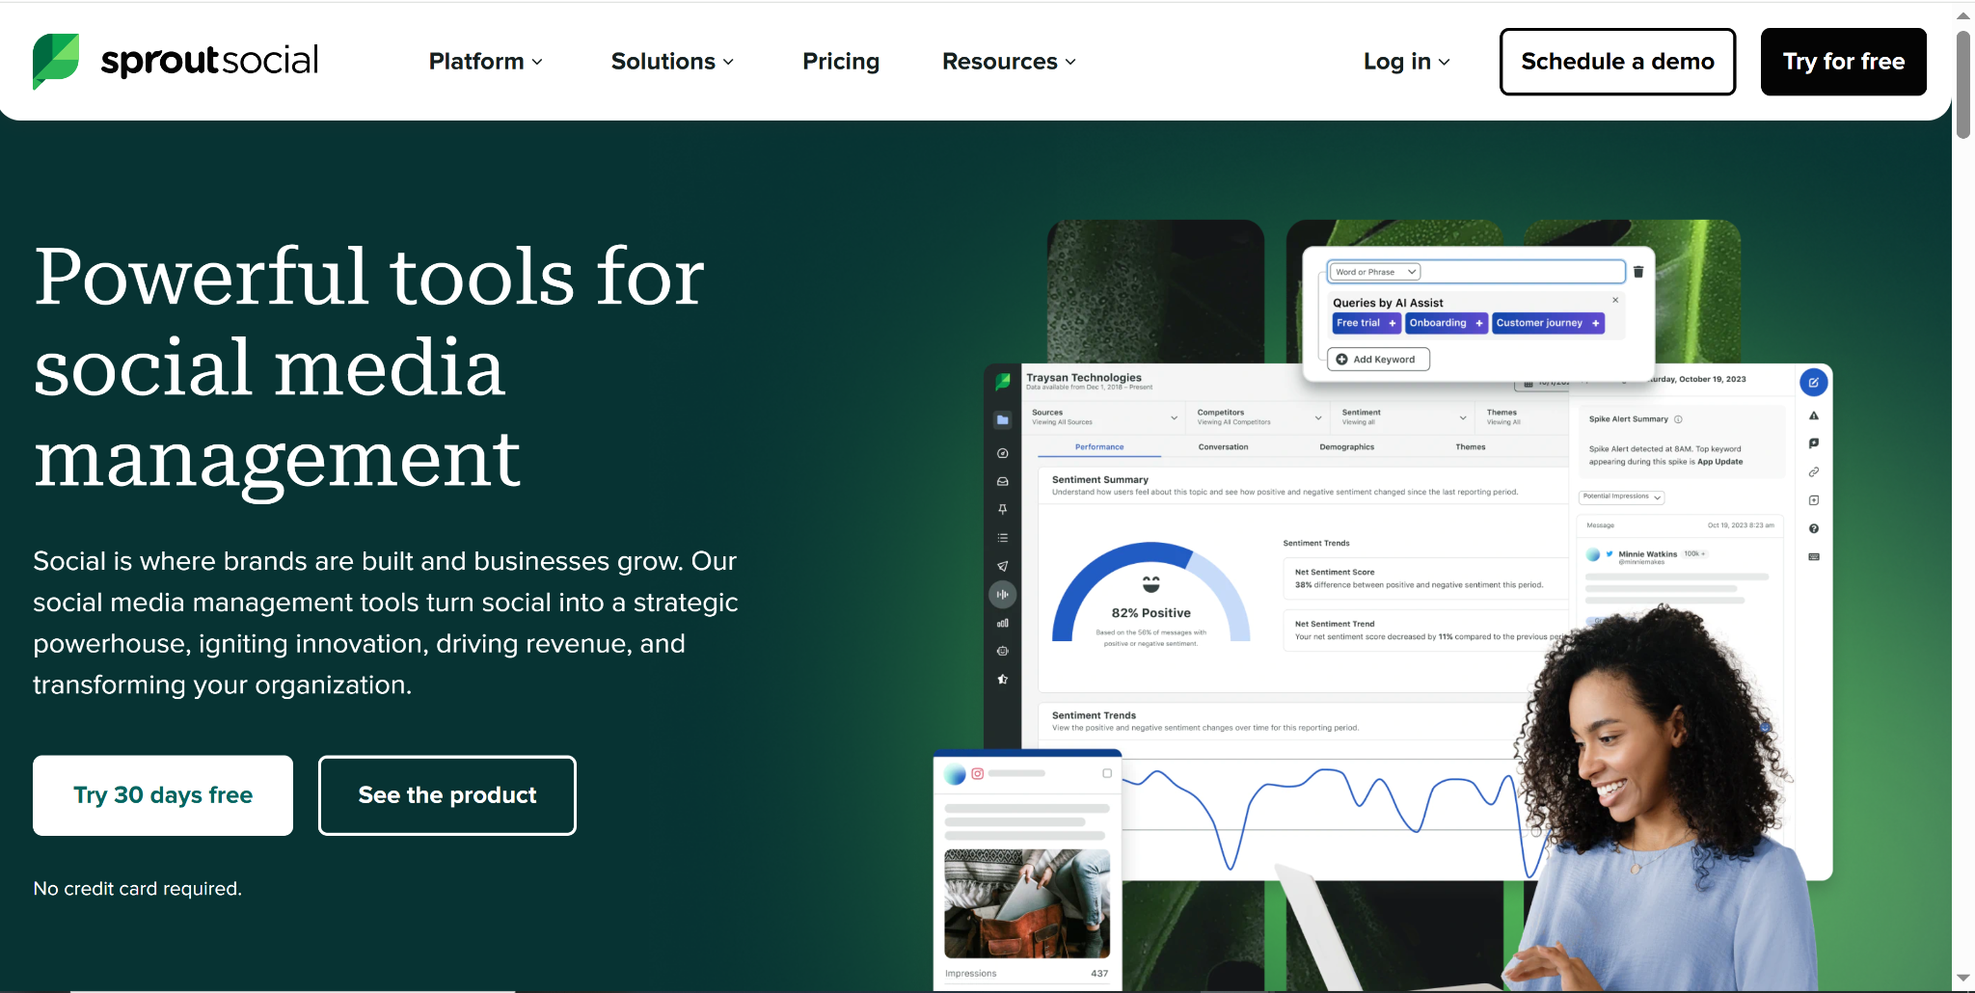
Task: Tick the checkbox on the Instagram post card
Action: click(x=1107, y=773)
